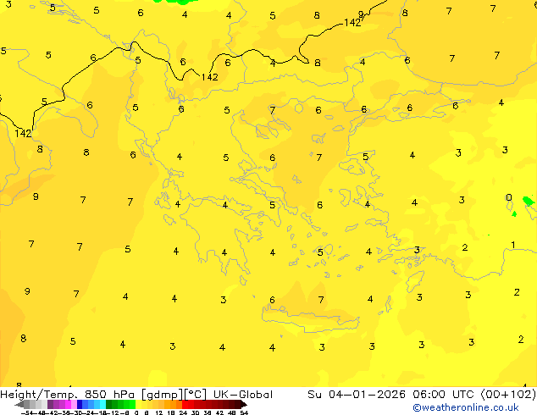Select the "(00+102)" forecast hour label
Image resolution: width=537 pixels, height=415 pixels.
pos(508,395)
